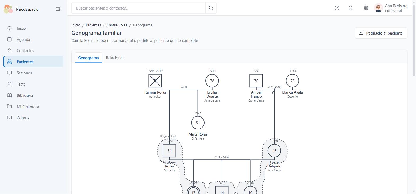Open Sesiones in the sidebar
The height and width of the screenshot is (194, 416).
pyautogui.click(x=33, y=73)
